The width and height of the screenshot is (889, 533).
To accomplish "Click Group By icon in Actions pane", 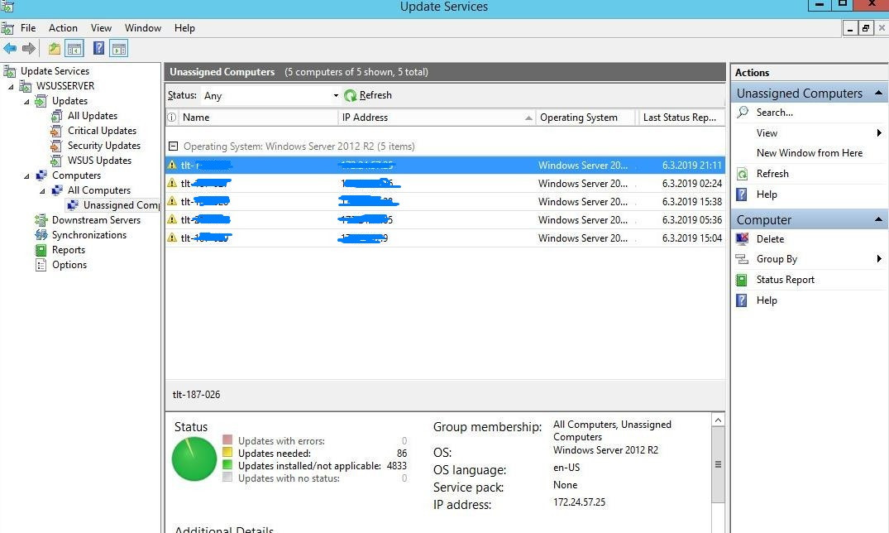I will click(x=742, y=259).
